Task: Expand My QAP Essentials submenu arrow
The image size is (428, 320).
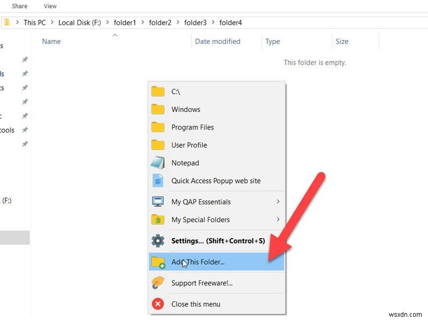Action: [x=278, y=202]
